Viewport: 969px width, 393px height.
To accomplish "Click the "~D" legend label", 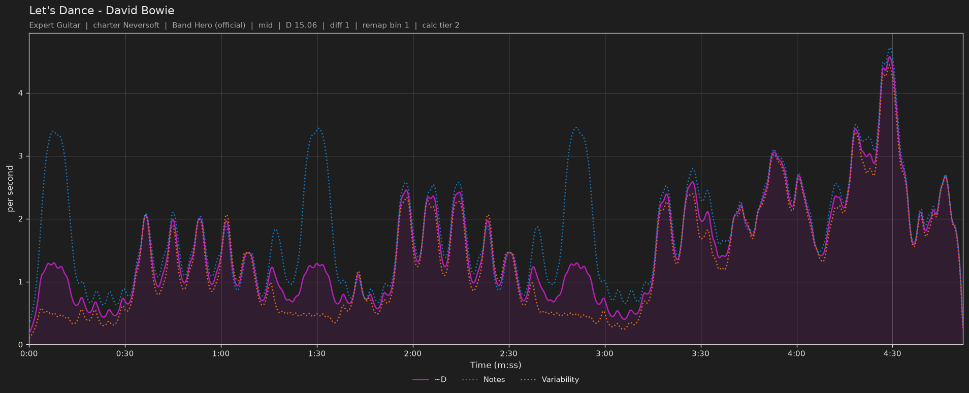I will pos(440,380).
